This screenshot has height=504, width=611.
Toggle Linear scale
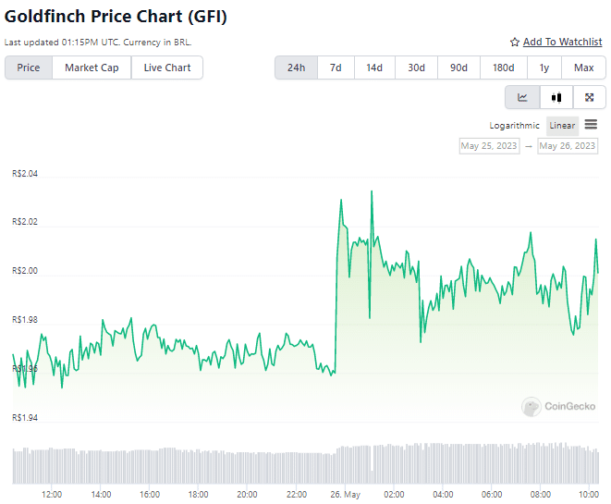[x=562, y=126]
